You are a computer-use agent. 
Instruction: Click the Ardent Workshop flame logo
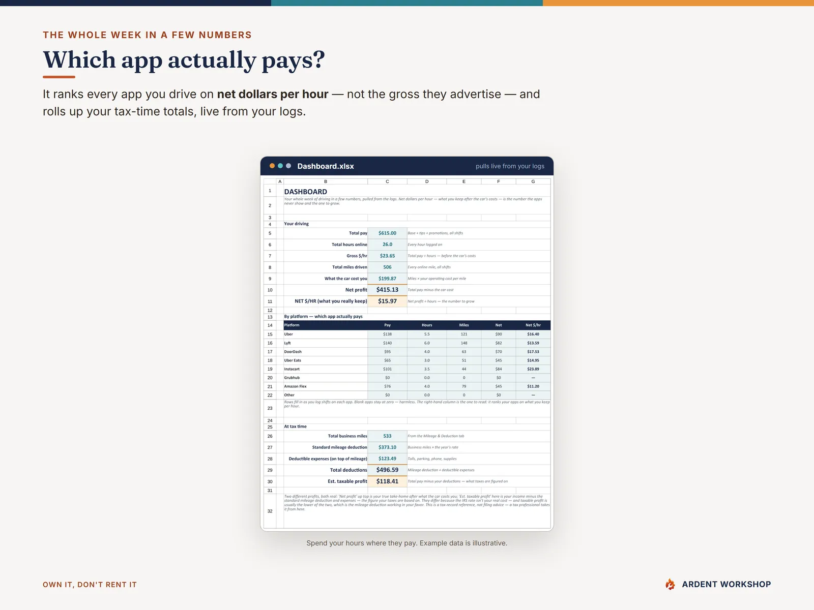tap(671, 584)
